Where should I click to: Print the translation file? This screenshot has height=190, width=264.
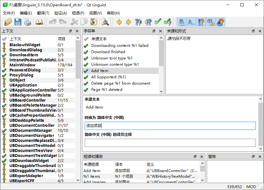(x=28, y=22)
